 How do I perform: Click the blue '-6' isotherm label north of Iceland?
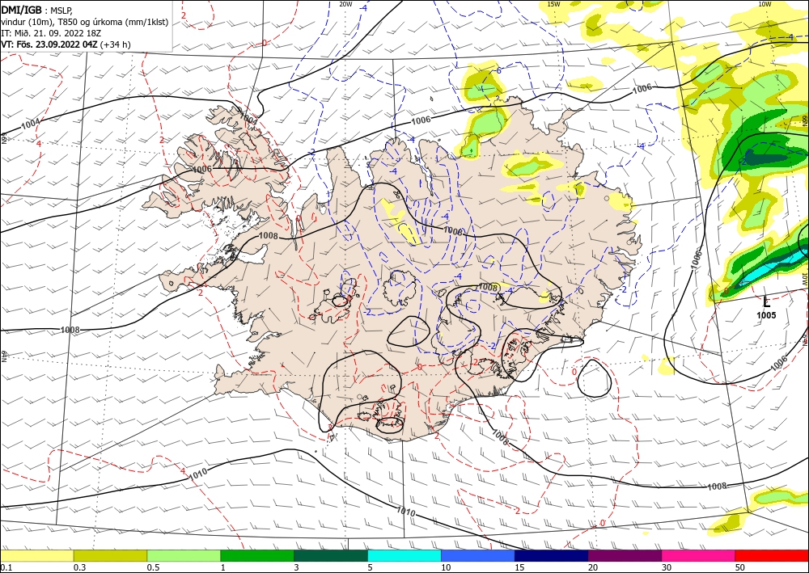[x=497, y=70]
